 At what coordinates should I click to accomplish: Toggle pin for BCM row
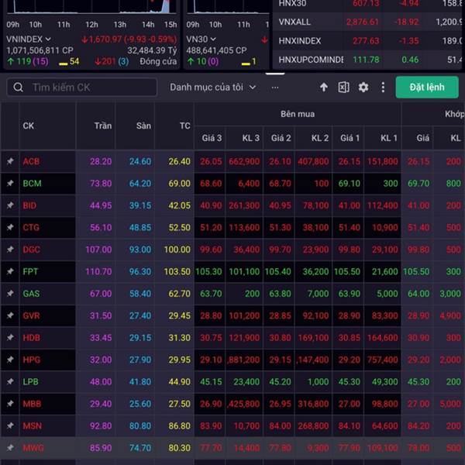tap(10, 183)
